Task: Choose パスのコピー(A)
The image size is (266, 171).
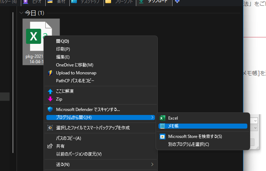Action: [69, 138]
